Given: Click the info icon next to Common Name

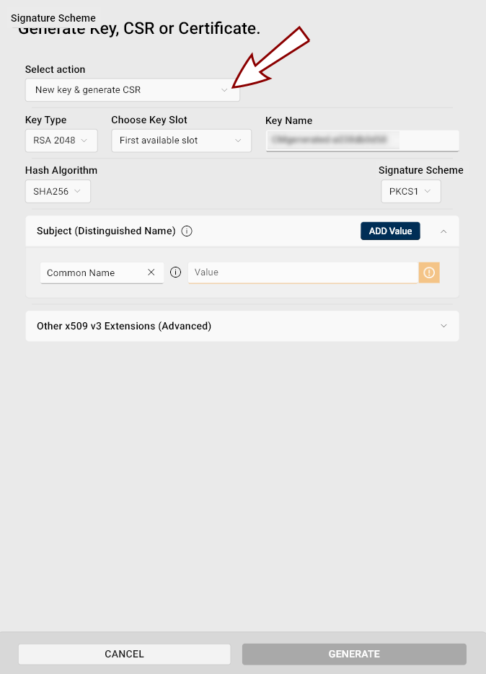Looking at the screenshot, I should tap(175, 272).
